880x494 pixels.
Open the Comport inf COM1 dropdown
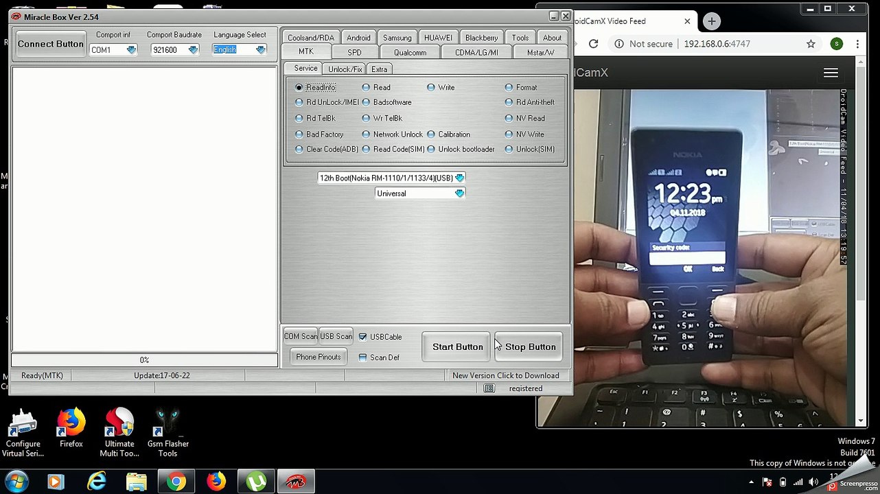(131, 50)
